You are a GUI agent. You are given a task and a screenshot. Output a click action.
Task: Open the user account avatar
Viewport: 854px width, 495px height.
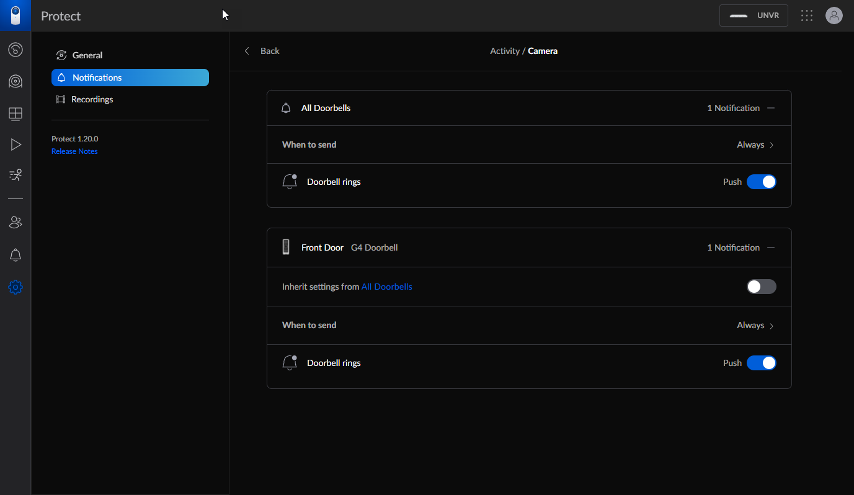pyautogui.click(x=834, y=16)
